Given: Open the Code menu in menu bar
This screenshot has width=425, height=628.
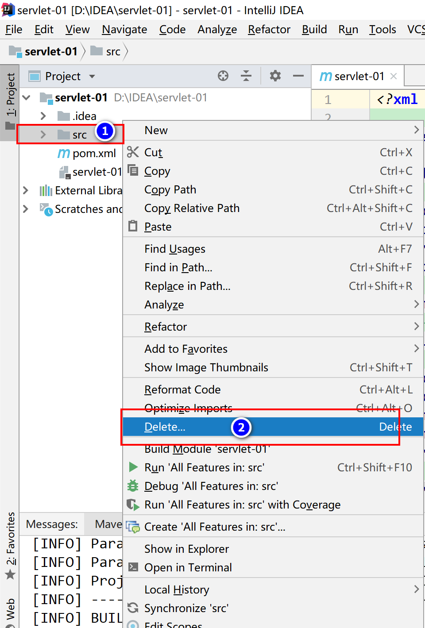Looking at the screenshot, I should (172, 29).
